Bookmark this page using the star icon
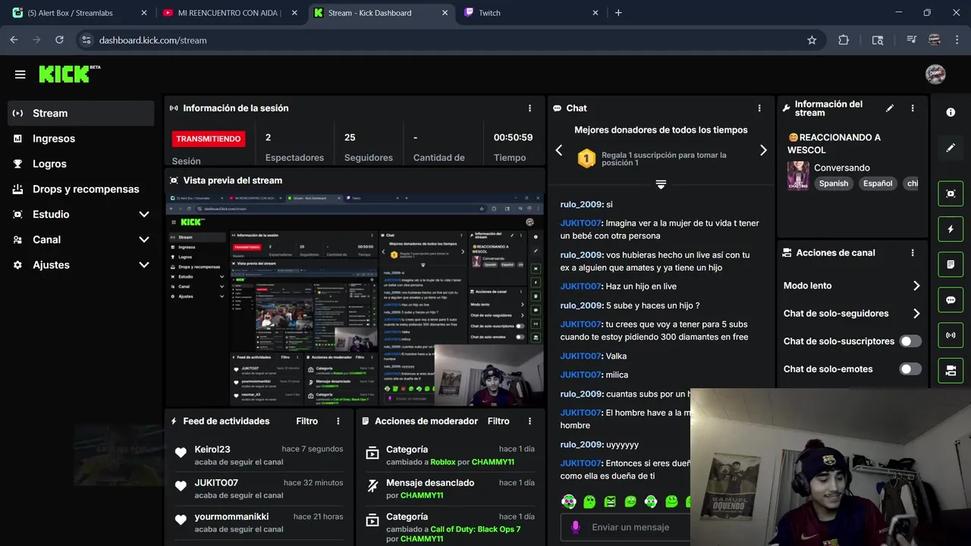 812,40
